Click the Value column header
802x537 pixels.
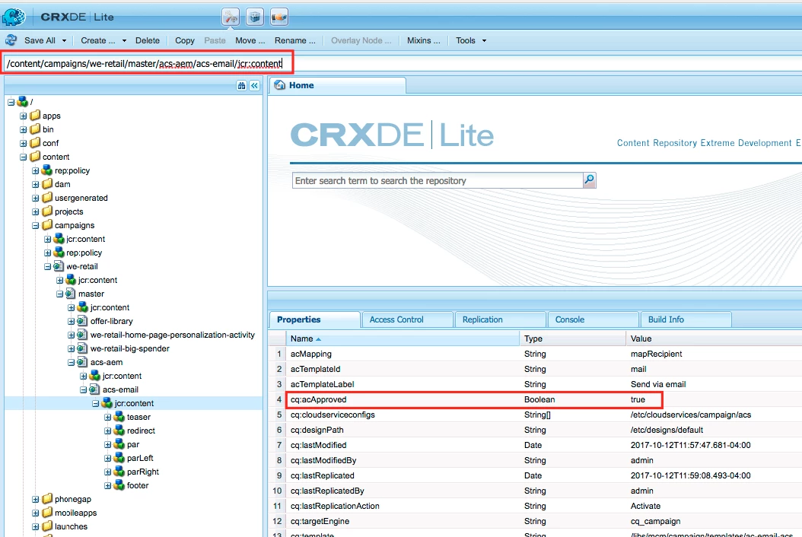pos(714,338)
